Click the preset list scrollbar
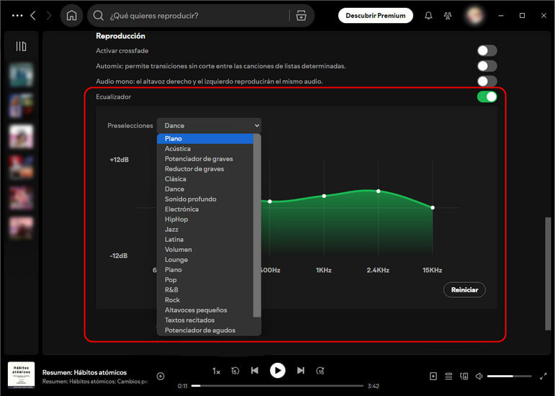 [x=257, y=225]
